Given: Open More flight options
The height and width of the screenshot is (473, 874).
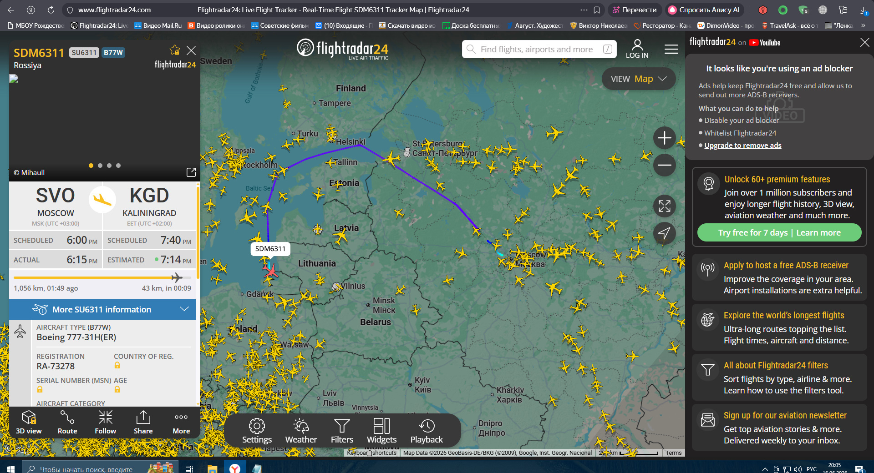Looking at the screenshot, I should pos(181,422).
